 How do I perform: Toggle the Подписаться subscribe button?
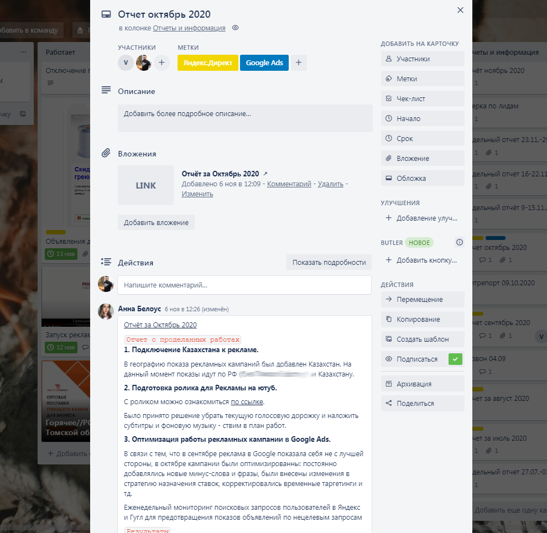[x=423, y=359]
